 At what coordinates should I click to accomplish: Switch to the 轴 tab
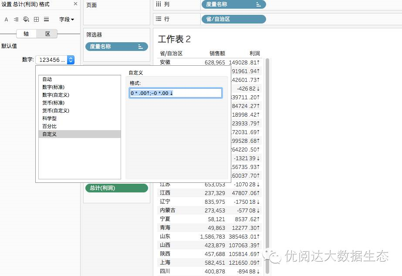coord(25,34)
